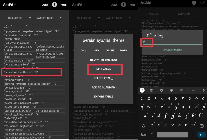Open keyboard settings gear
207x140 pixels.
[x=161, y=90]
